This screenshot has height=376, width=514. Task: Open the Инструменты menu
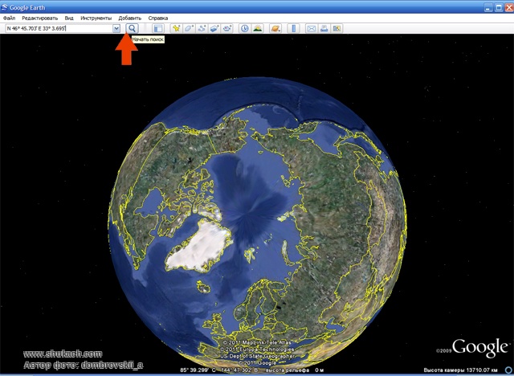coord(96,18)
